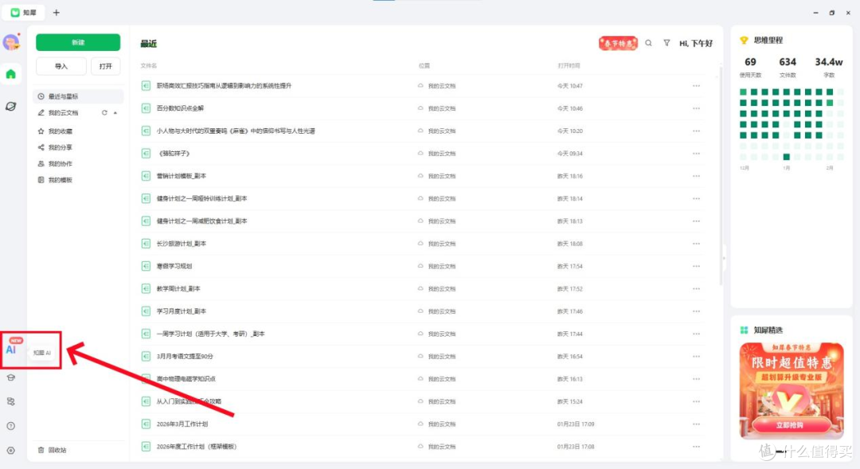Open file 职场高效汇报技巧指南从逻辑到影响力的系统性提升
Screen dimensions: 860x469
pos(224,85)
